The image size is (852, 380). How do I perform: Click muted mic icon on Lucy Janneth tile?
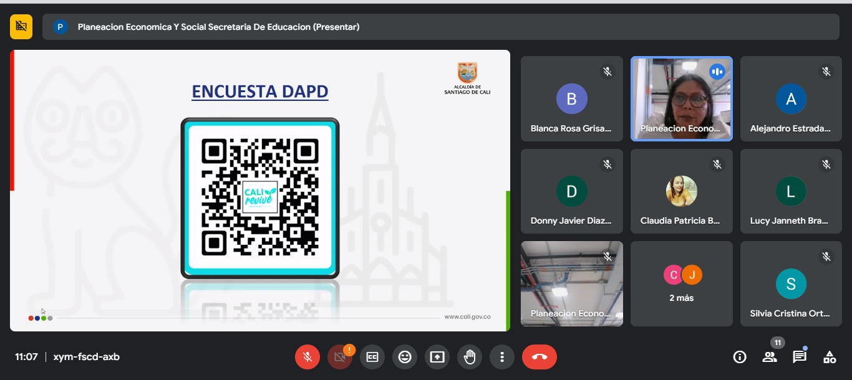click(826, 164)
